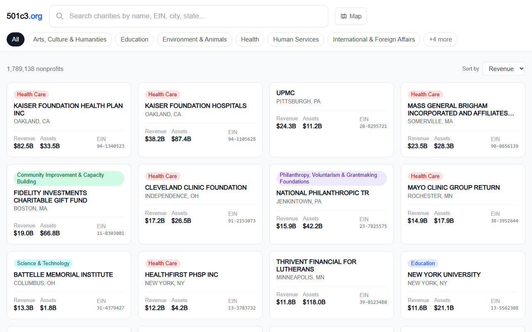
Task: Open New York University title
Action: 444,275
